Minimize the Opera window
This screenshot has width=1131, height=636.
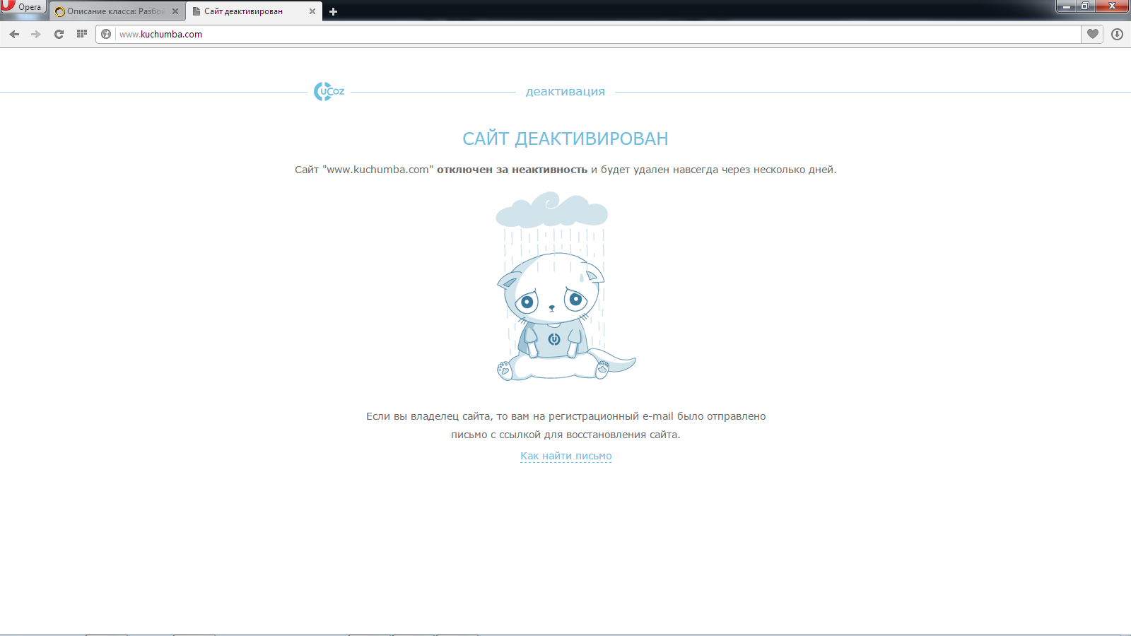click(1067, 6)
